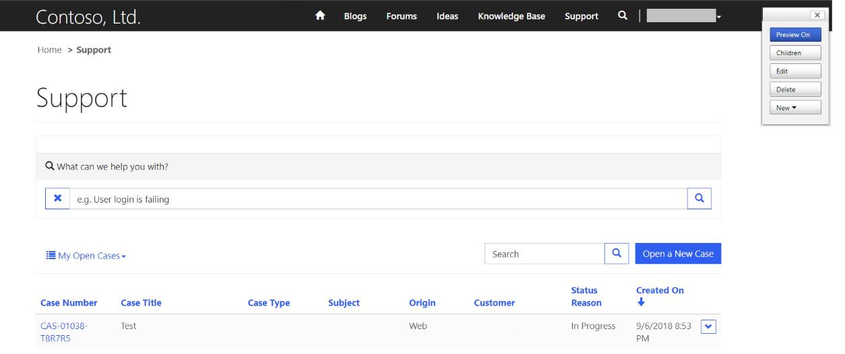This screenshot has height=354, width=845.
Task: Go to Knowledge Base
Action: tap(511, 16)
